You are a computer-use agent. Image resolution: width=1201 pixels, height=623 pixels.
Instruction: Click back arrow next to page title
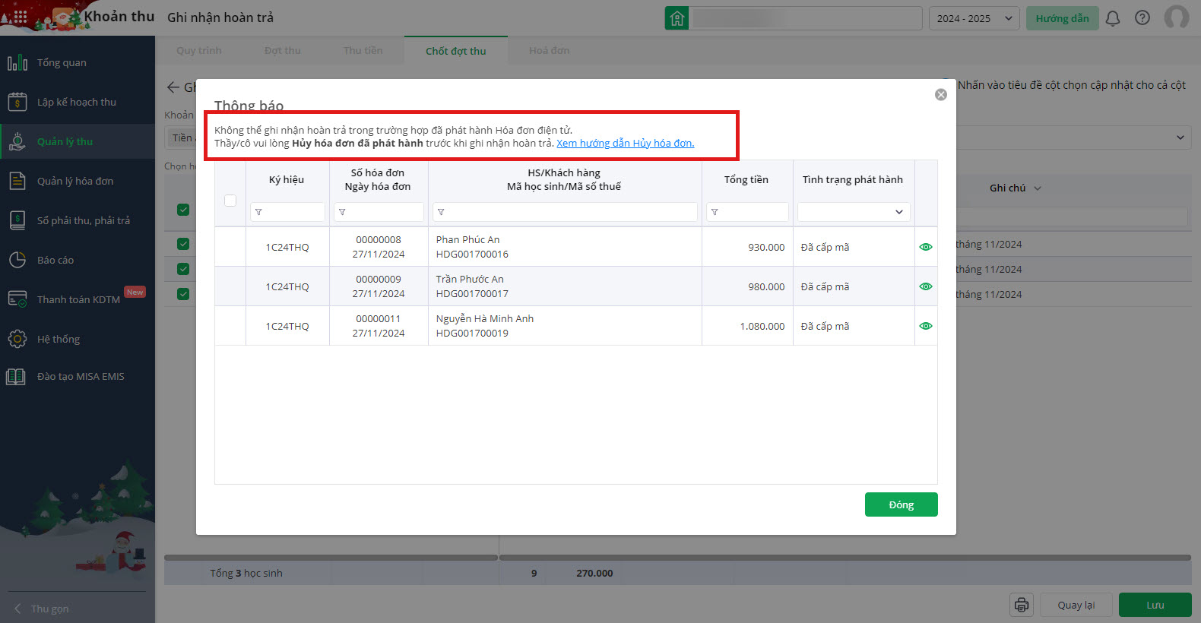click(173, 87)
